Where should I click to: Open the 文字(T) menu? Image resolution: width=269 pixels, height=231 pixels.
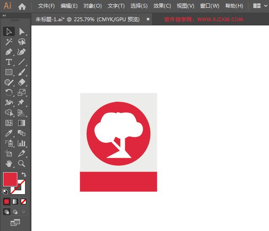point(116,6)
